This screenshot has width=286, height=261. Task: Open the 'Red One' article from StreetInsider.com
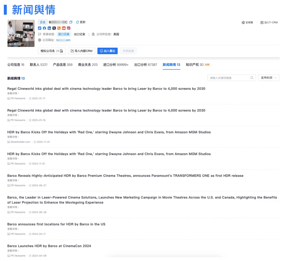click(x=109, y=132)
